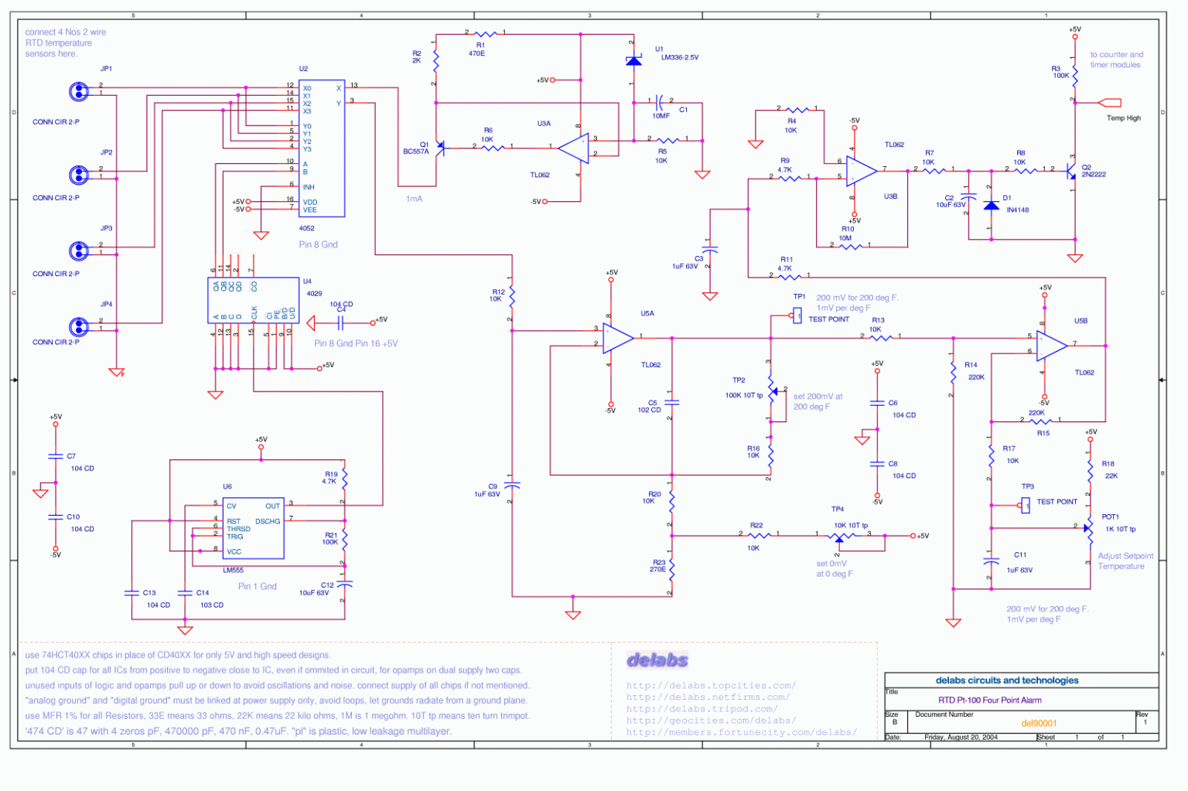Click the date 'Friday, August 20, 2004'
The height and width of the screenshot is (791, 1188).
(x=961, y=737)
